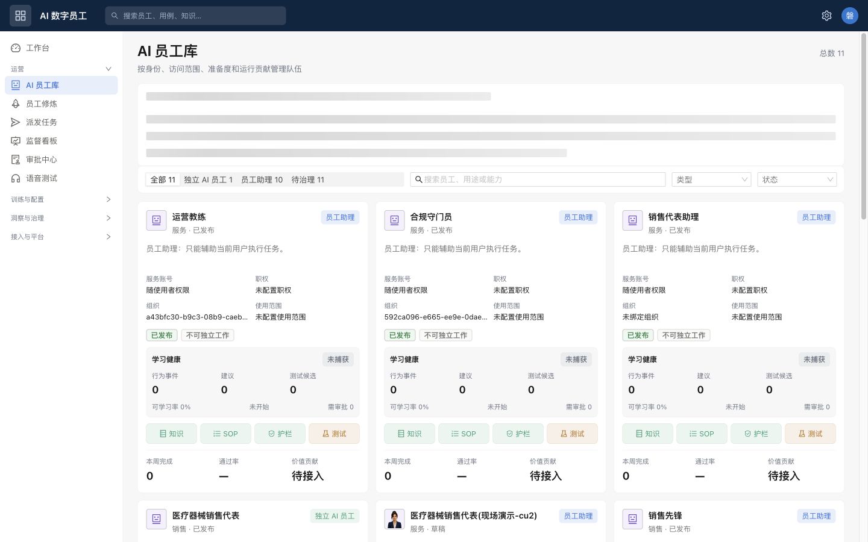Click organization ID a43bfc30-b9c3-08b9-caeb
Viewport: 868px width, 542px height.
point(197,317)
